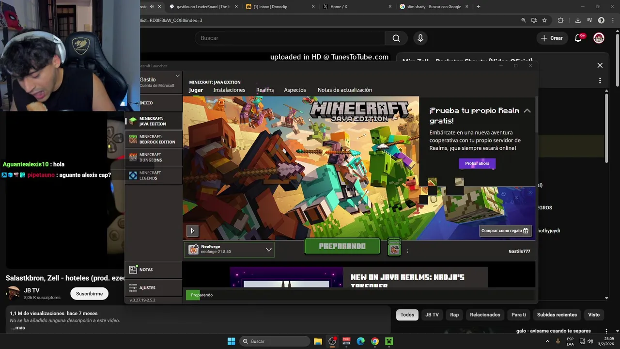Open the Chrome zoom magnifier in address bar
This screenshot has height=349, width=620.
point(524,20)
